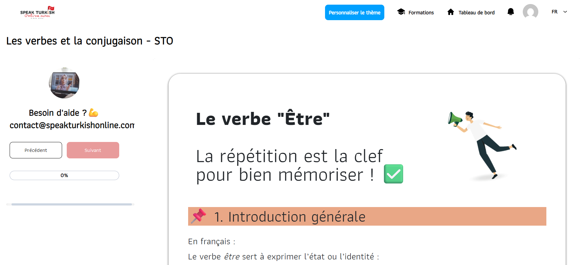
Task: Click the sidebar horizontal scrollbar
Action: coord(71,204)
